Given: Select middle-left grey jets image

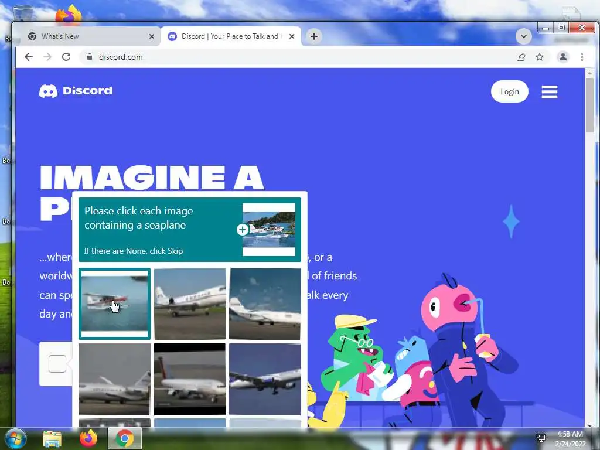Looking at the screenshot, I should 114,379.
